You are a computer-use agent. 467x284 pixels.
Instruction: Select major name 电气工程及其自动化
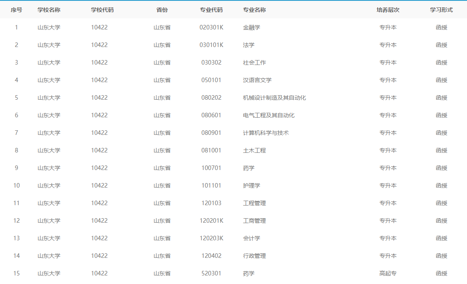point(269,115)
